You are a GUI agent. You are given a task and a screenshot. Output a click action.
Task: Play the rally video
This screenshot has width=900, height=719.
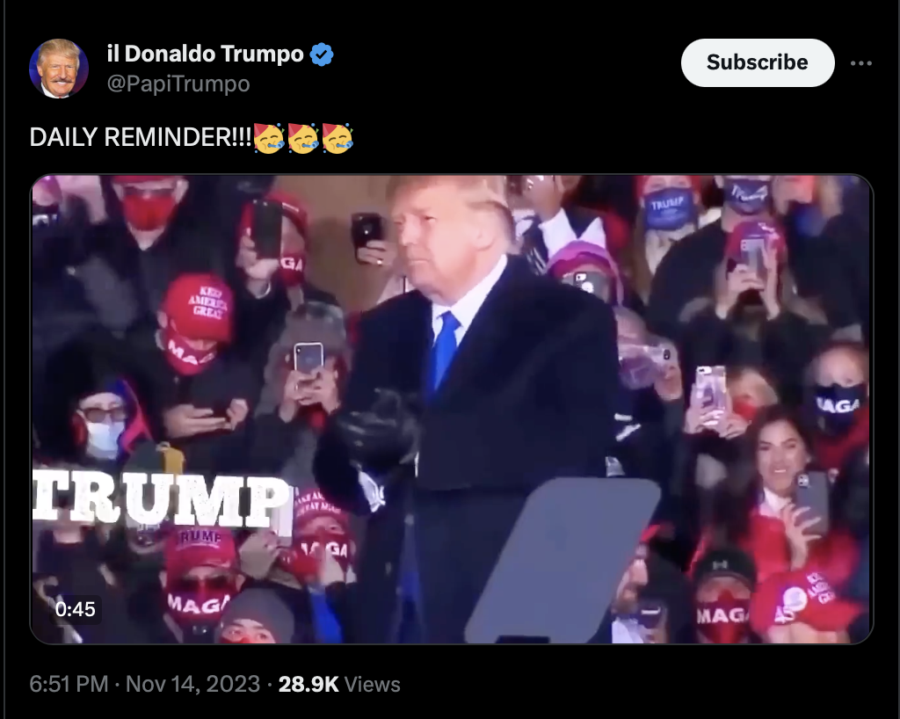(452, 409)
